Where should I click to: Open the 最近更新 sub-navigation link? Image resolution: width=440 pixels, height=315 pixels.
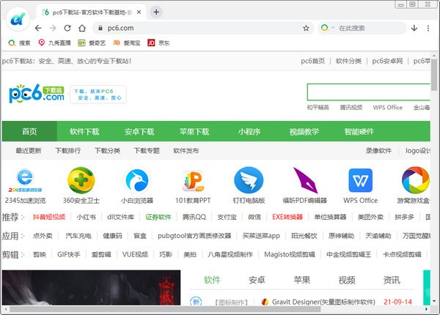pos(29,151)
